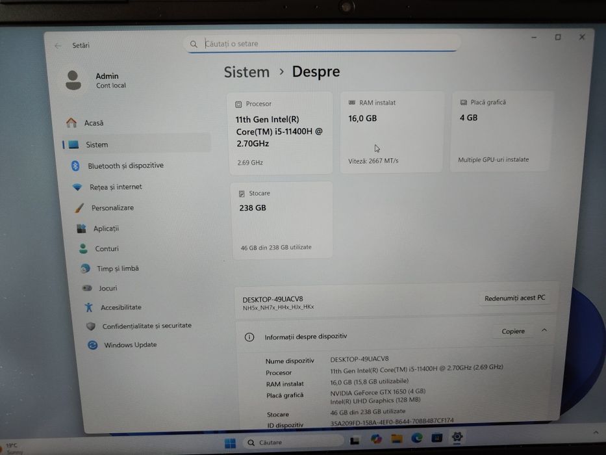Open Conturi settings
Screen dimensions: 606x455
(x=107, y=248)
